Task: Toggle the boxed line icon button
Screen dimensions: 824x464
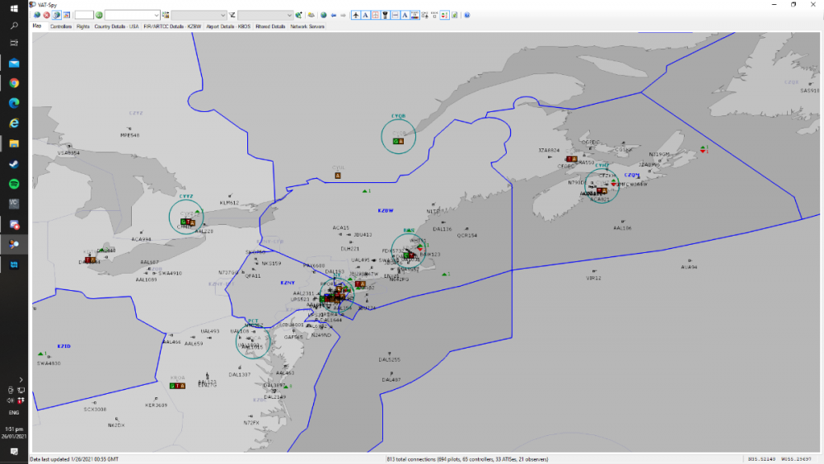Action: tap(396, 15)
